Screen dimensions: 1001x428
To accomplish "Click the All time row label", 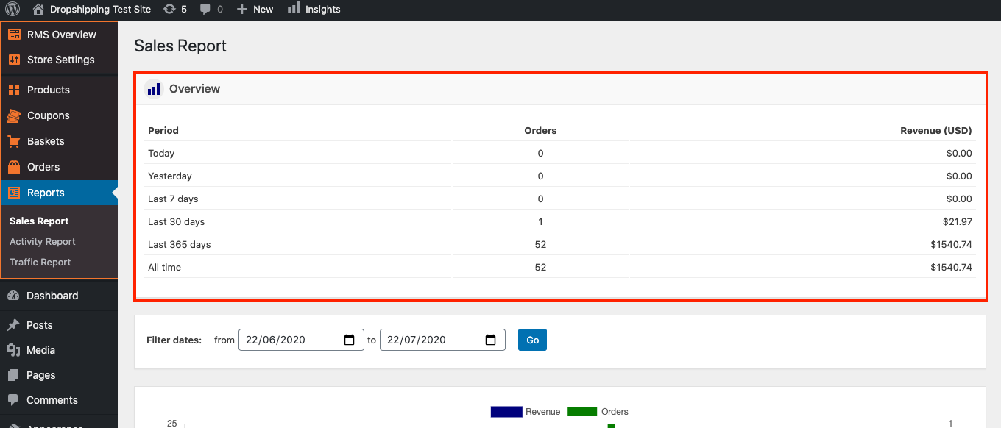I will [x=164, y=267].
